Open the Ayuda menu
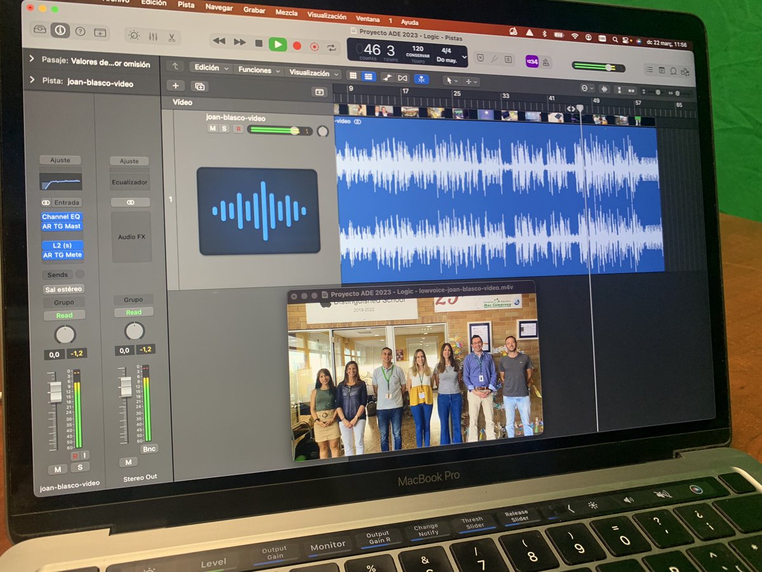762x572 pixels. click(x=410, y=22)
